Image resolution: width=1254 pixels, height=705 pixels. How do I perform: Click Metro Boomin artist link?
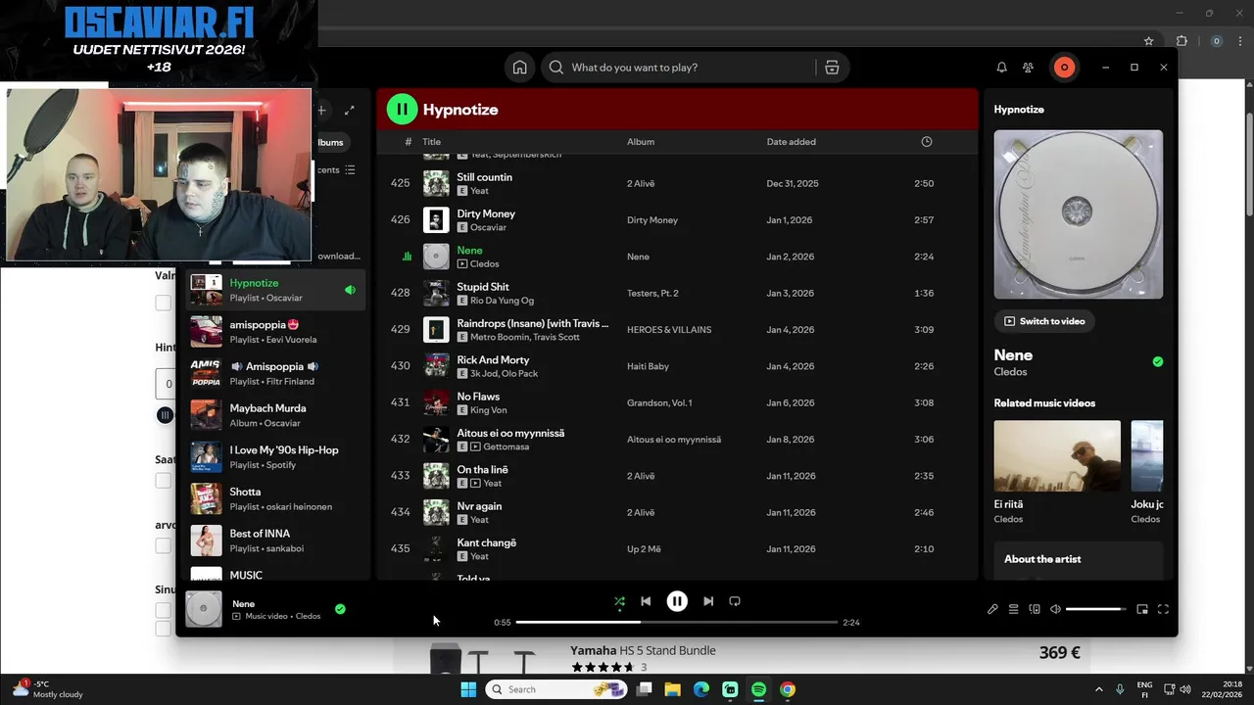pos(503,337)
